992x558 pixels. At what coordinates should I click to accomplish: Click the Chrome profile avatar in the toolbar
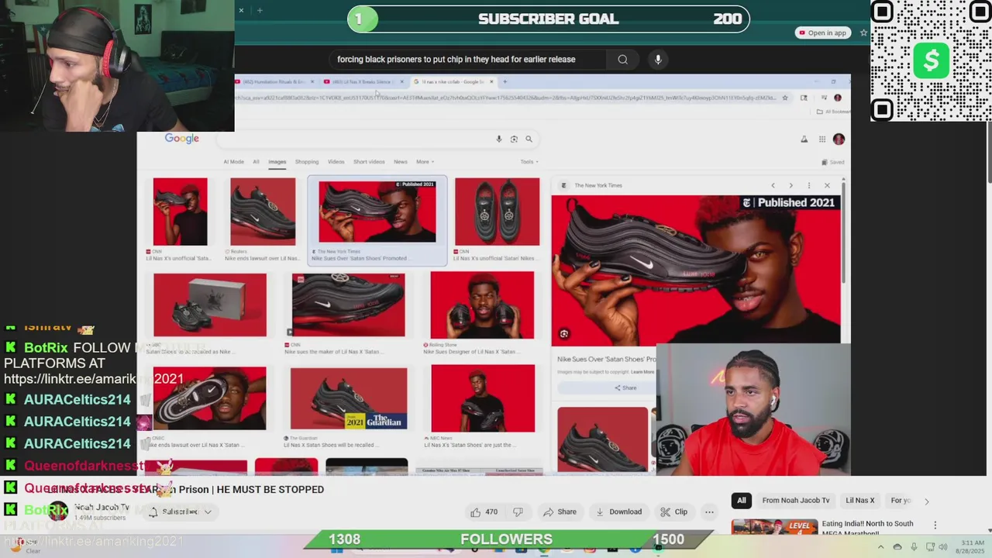(x=838, y=98)
